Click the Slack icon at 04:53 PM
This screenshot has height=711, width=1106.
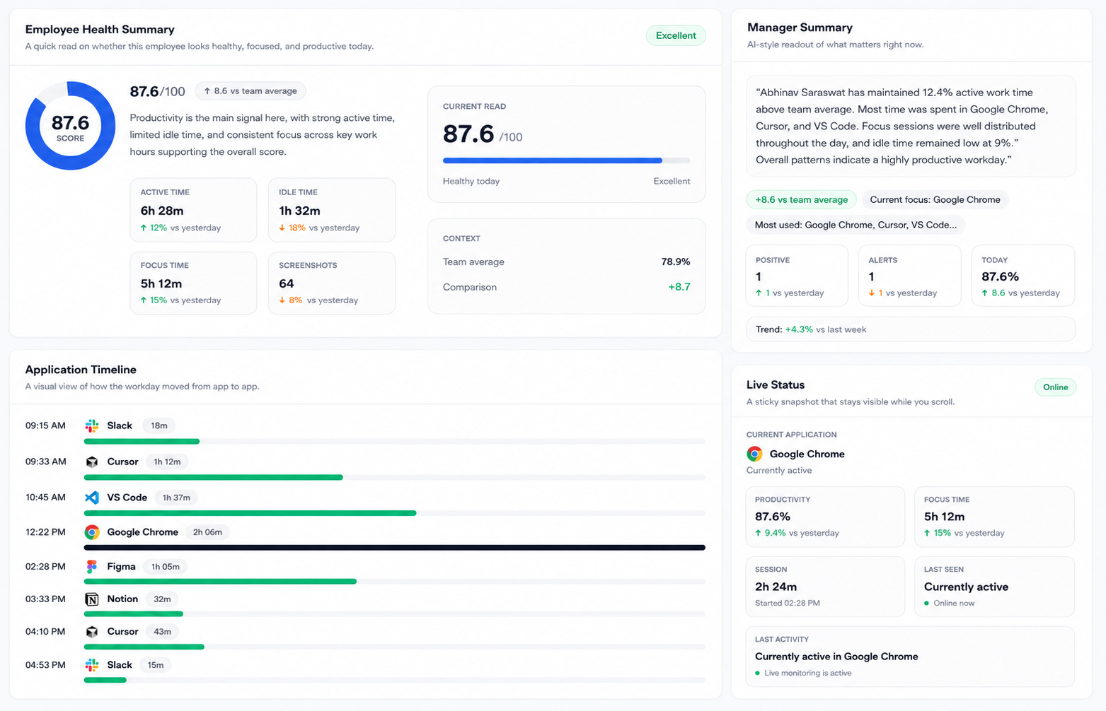92,665
